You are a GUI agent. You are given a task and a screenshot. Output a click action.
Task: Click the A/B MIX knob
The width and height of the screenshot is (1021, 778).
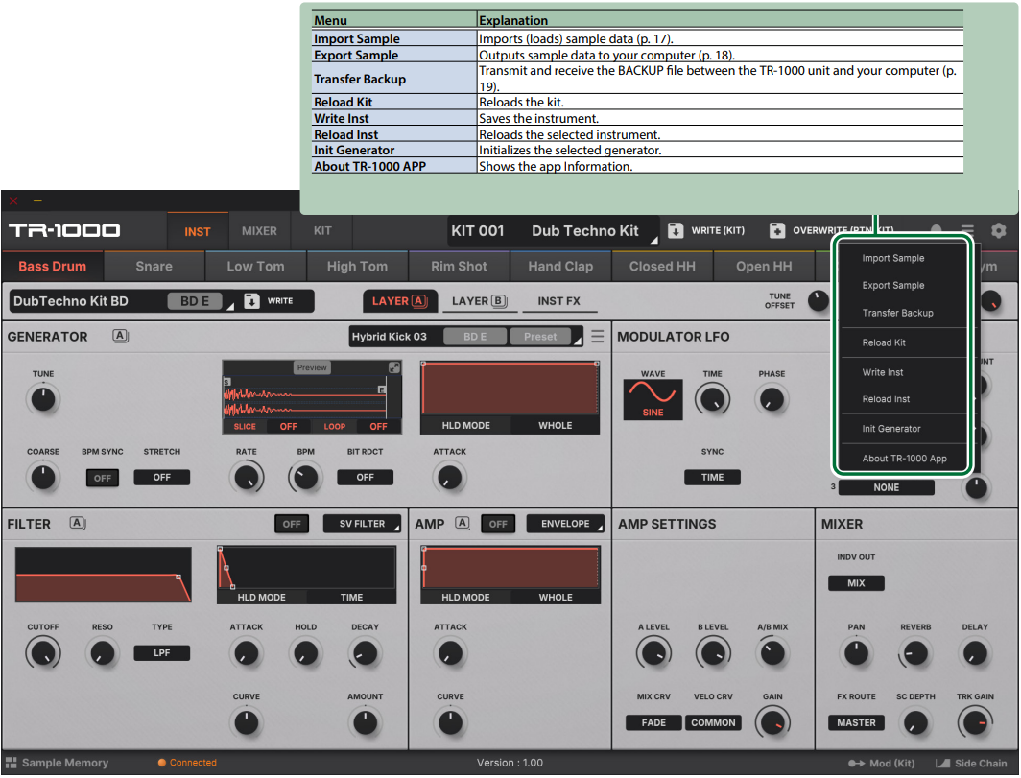coord(772,653)
